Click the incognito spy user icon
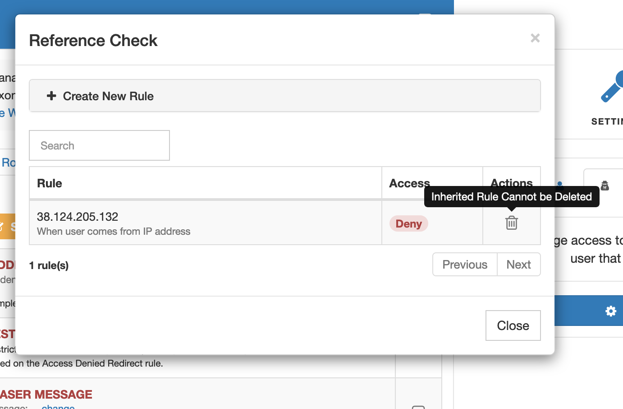 coord(604,185)
